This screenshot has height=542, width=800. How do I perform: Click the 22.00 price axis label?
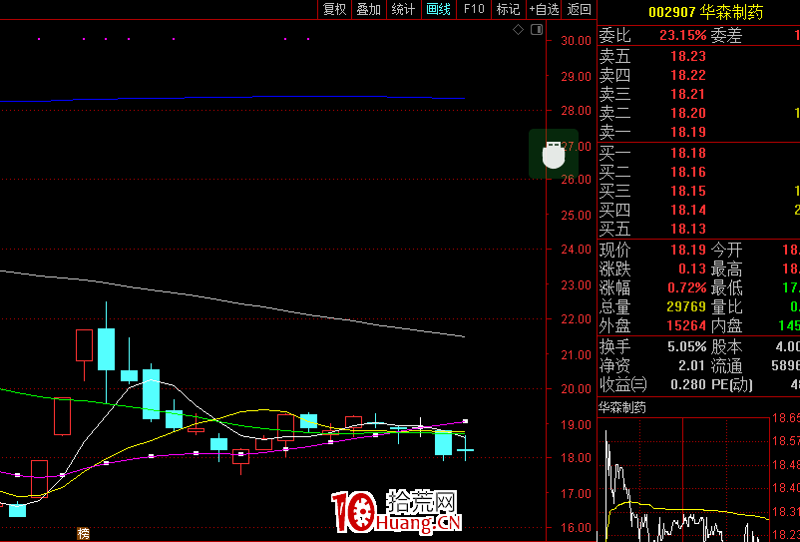[576, 319]
